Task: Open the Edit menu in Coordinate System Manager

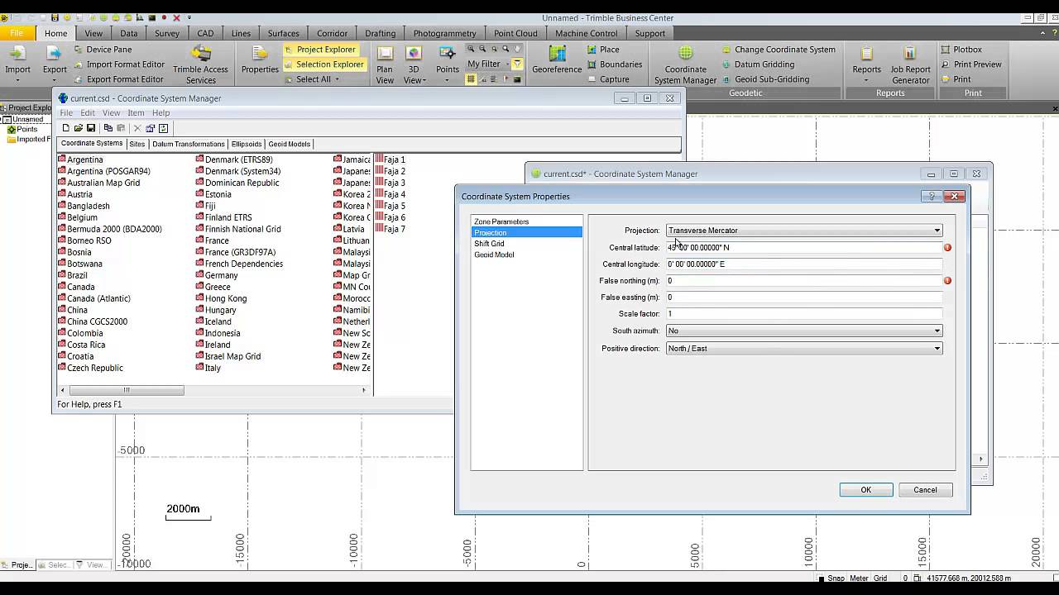Action: [x=88, y=113]
